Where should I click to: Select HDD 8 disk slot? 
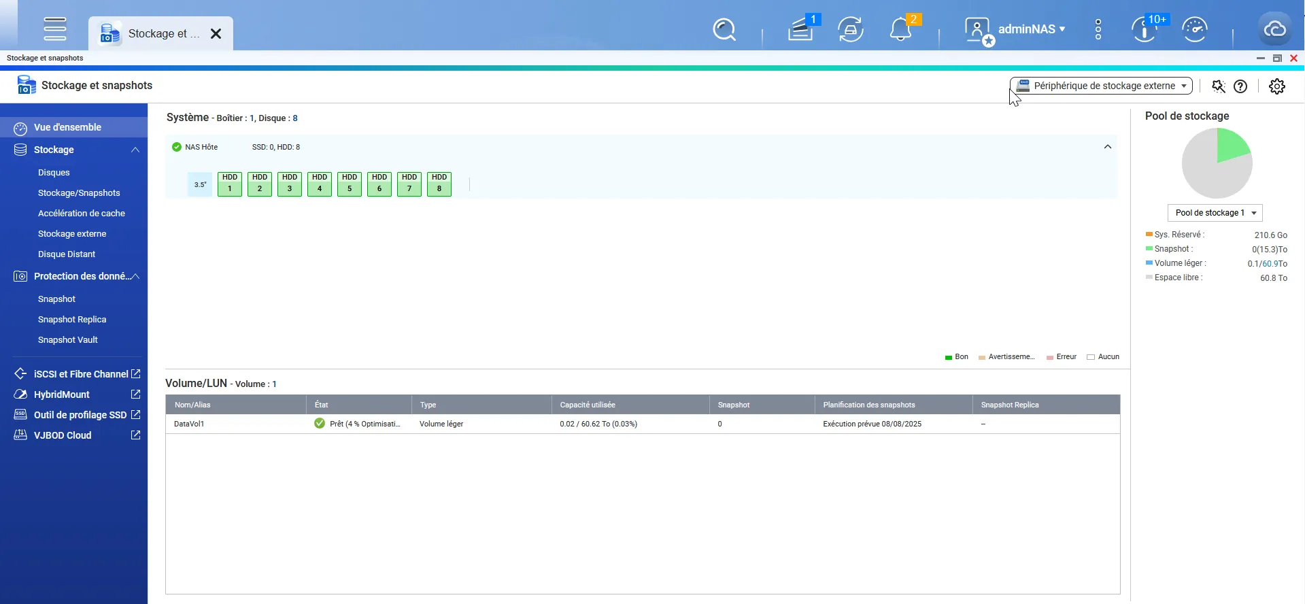click(439, 184)
